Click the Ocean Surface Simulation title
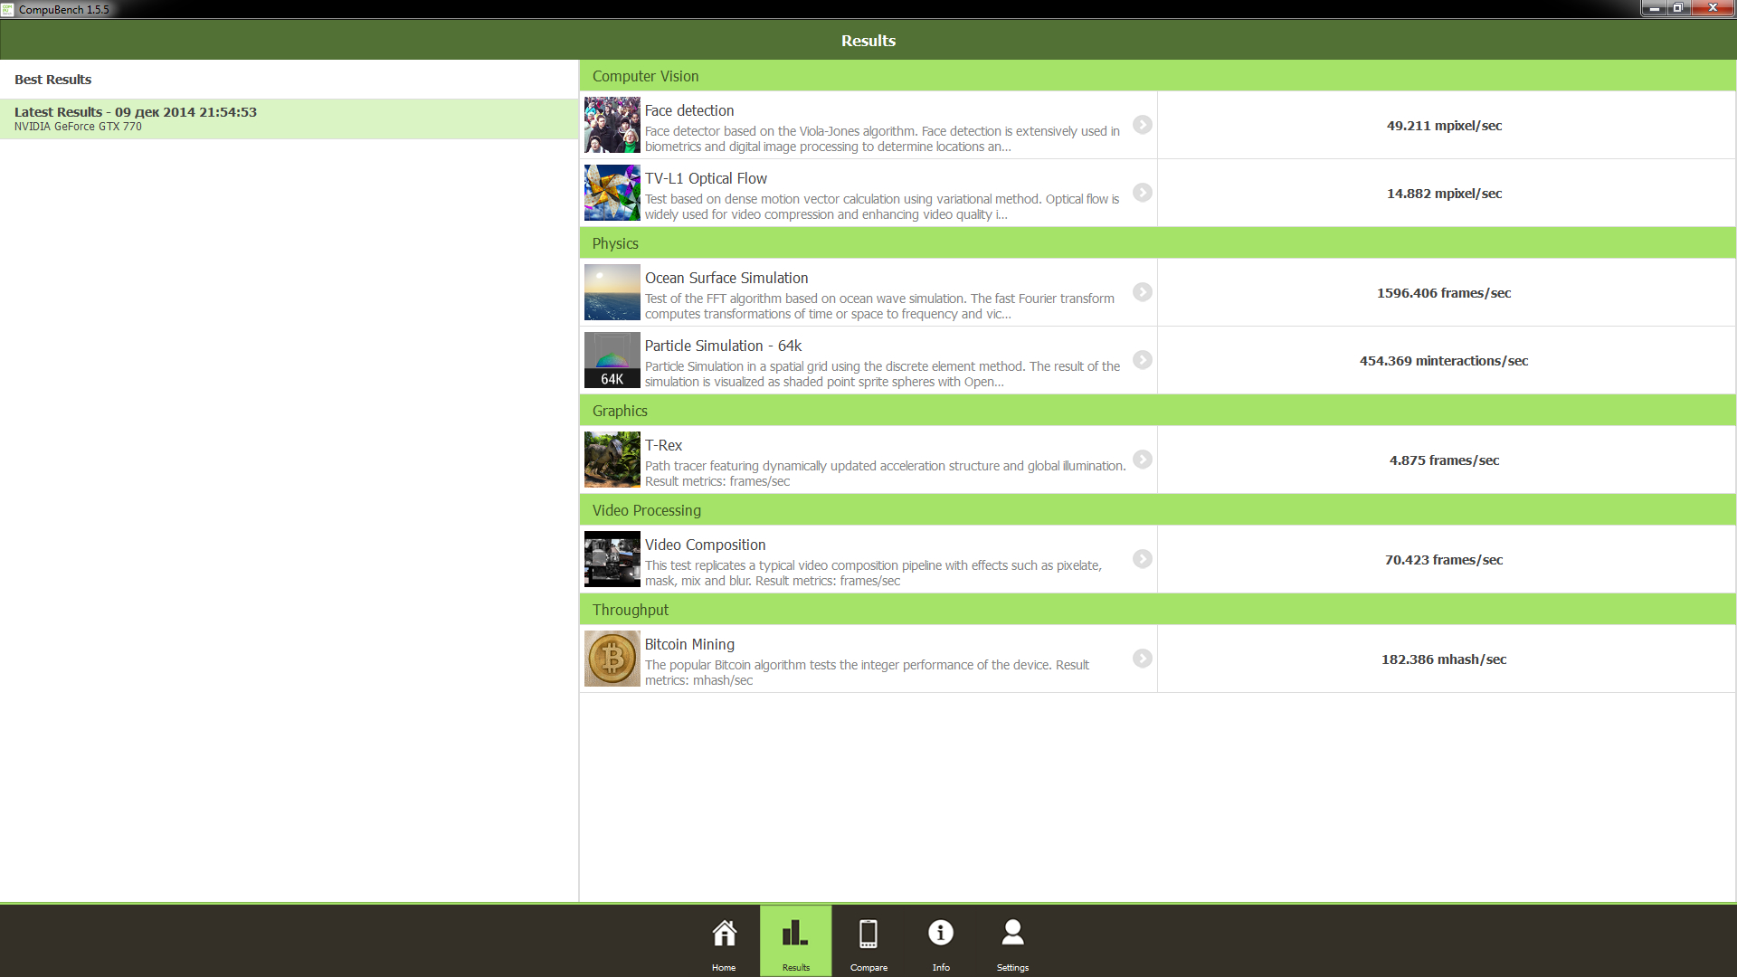Image resolution: width=1737 pixels, height=977 pixels. (x=726, y=278)
